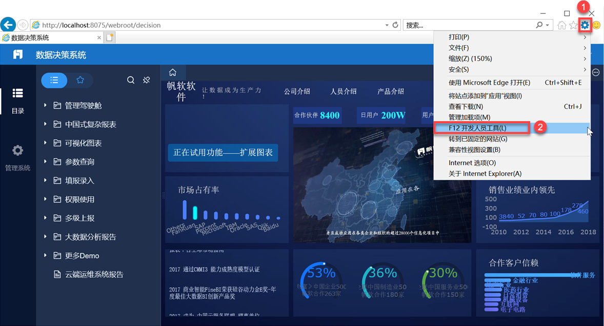The image size is (604, 326).
Task: Click the search magnifier in sidebar
Action: pos(131,80)
